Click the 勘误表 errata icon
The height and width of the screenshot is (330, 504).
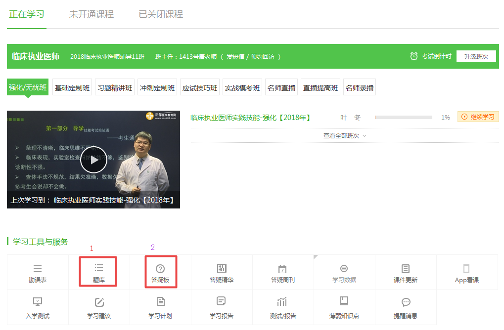pyautogui.click(x=37, y=272)
